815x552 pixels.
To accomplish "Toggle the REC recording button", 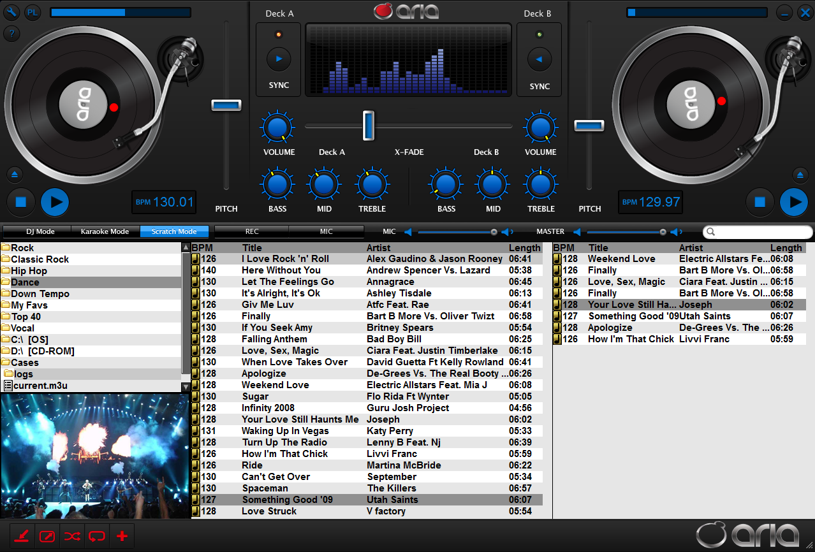I will tap(252, 231).
